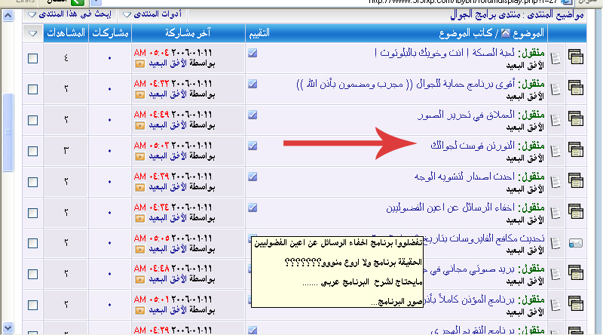Click thread status icon for لعبة الصكة topic

coord(577,58)
